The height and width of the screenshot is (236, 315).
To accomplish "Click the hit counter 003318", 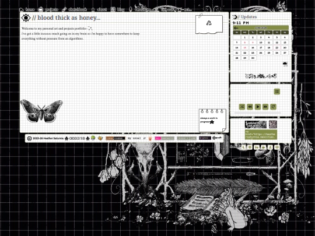I will [77, 139].
